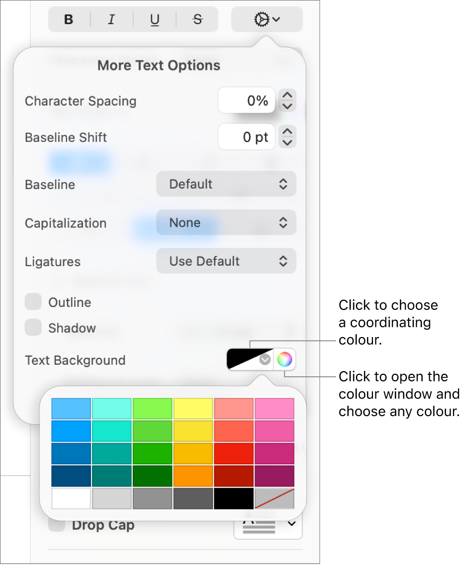This screenshot has width=464, height=565.
Task: Open the Ligatures dropdown showing Use Default
Action: [x=226, y=261]
